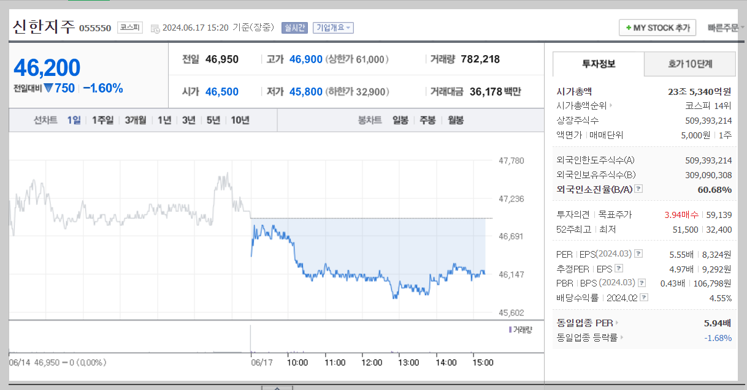Click the 저가 value 45,800

click(x=305, y=92)
